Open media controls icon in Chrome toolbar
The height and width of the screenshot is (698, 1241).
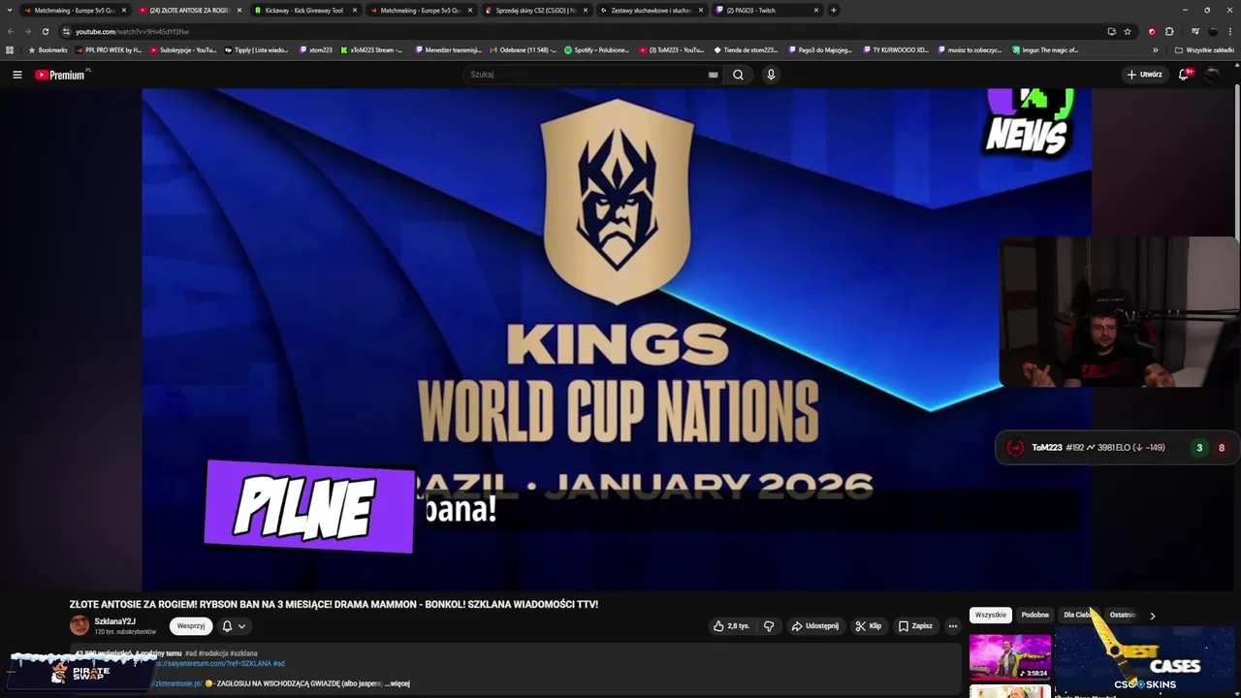tap(1194, 31)
